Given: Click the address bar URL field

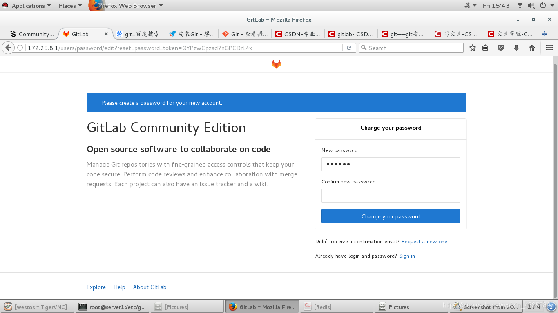Looking at the screenshot, I should [x=184, y=48].
